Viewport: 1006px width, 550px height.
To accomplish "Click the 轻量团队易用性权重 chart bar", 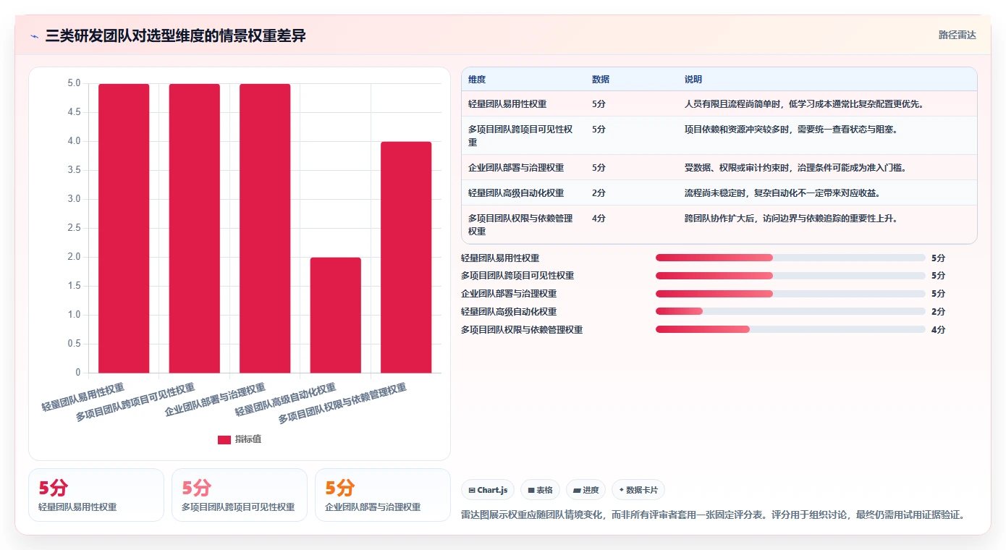I will tap(124, 228).
